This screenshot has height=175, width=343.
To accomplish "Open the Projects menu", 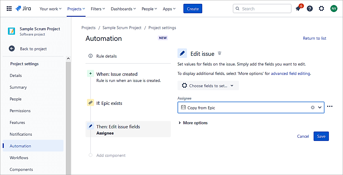I will [x=76, y=9].
